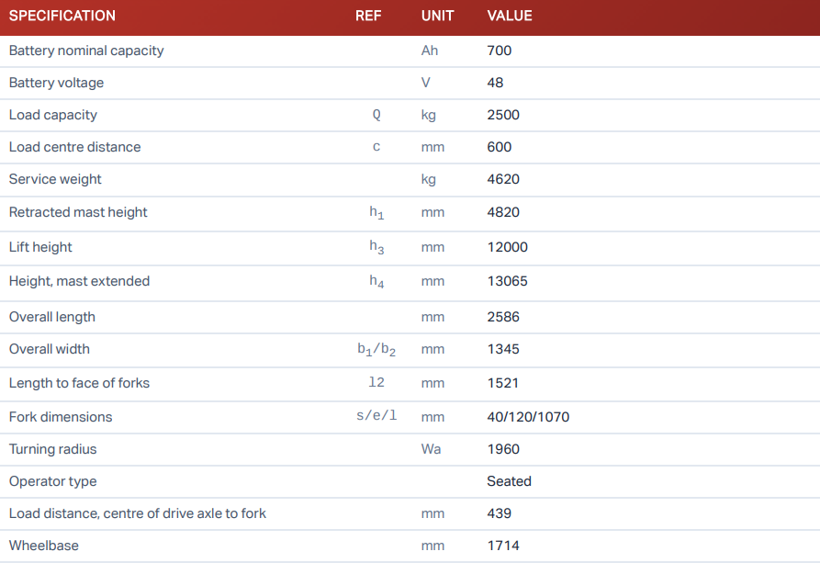Click the REF column header
This screenshot has width=820, height=563.
pos(368,16)
